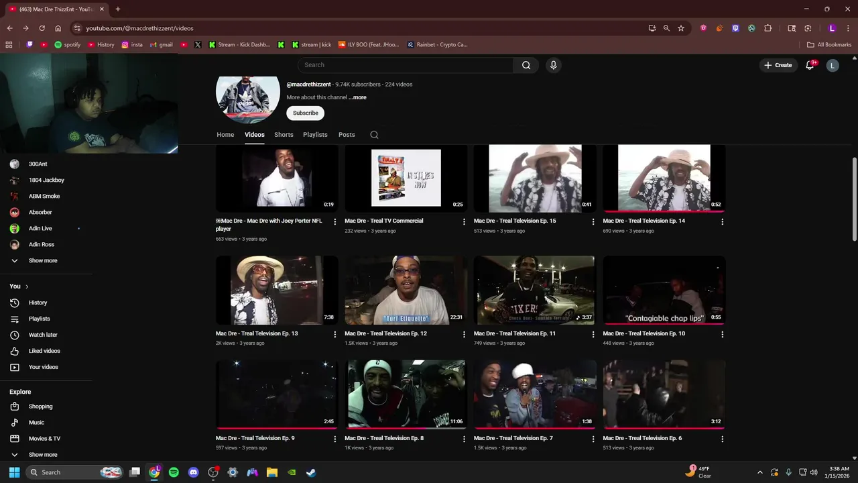Switch to the channel Home tab
Screen dimensions: 858x483
tap(225, 135)
